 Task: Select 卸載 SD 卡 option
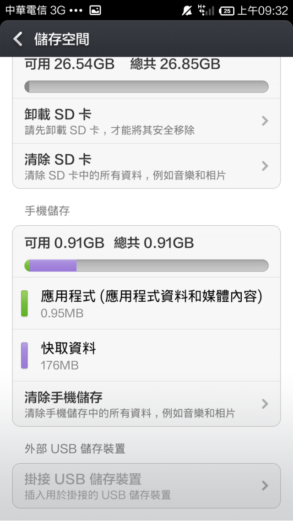146,121
